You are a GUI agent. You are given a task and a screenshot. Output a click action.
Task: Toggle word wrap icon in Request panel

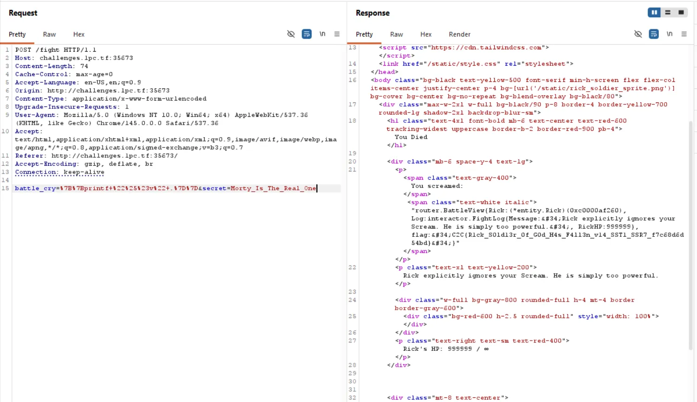point(306,34)
